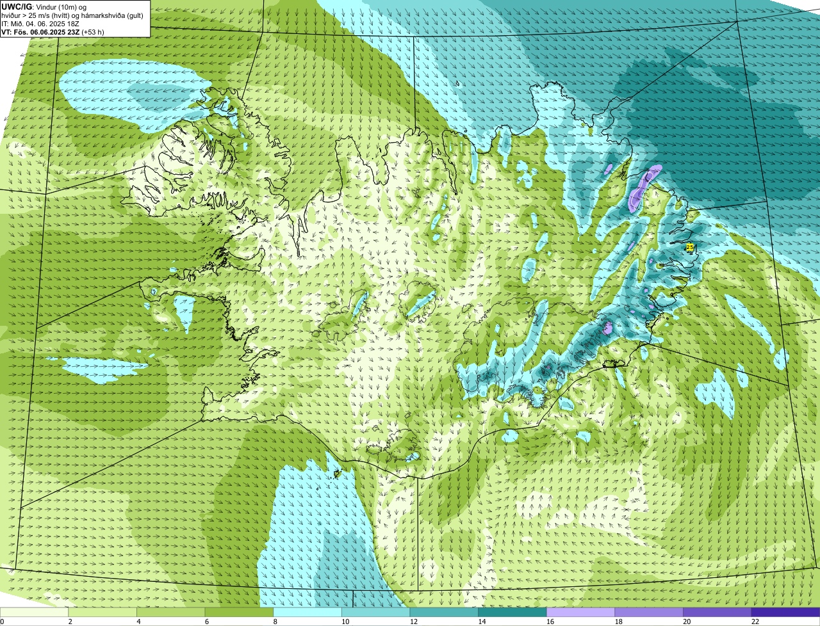Click the legend scale label '20'
820x626 pixels.
(687, 622)
